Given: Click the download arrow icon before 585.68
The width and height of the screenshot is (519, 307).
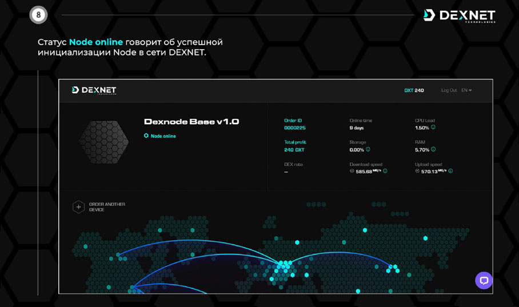Looking at the screenshot, I should tap(352, 171).
